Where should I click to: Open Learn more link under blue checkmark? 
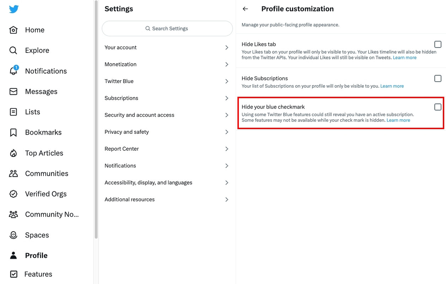[x=398, y=120]
